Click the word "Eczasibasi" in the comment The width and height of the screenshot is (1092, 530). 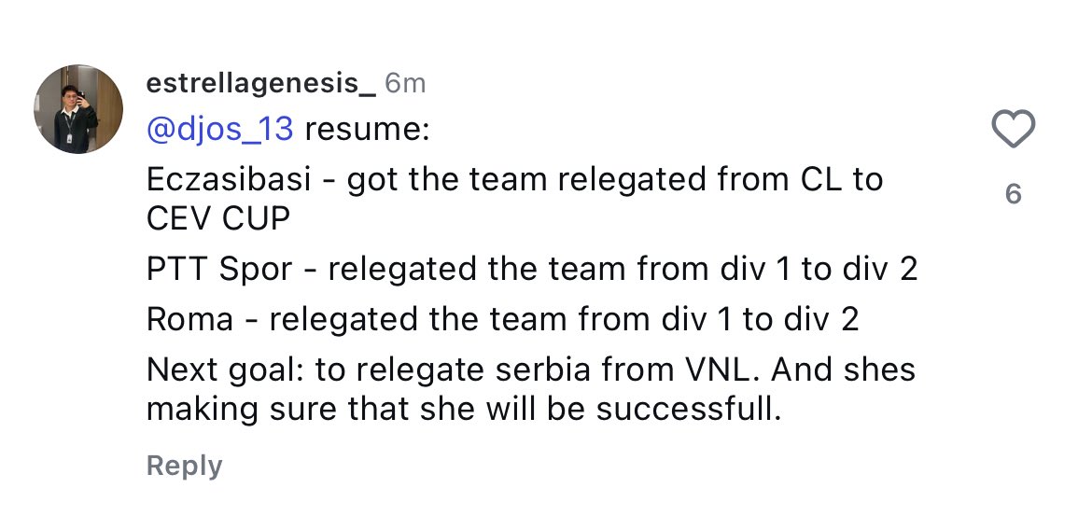(229, 180)
